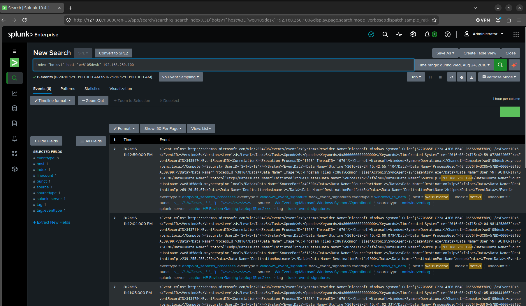Open the Format dropdown above events
The width and height of the screenshot is (526, 306).
click(124, 128)
